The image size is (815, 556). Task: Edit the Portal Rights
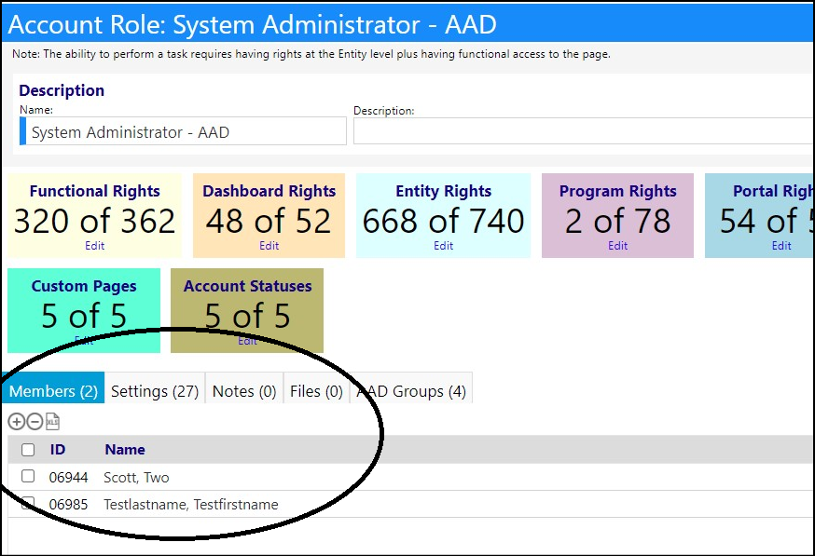click(781, 246)
